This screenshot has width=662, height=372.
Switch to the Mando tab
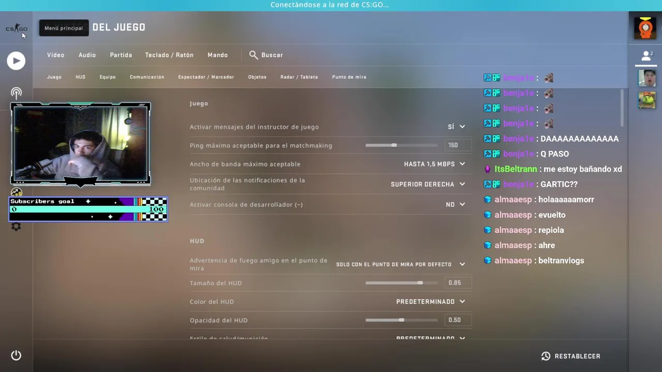click(x=218, y=55)
